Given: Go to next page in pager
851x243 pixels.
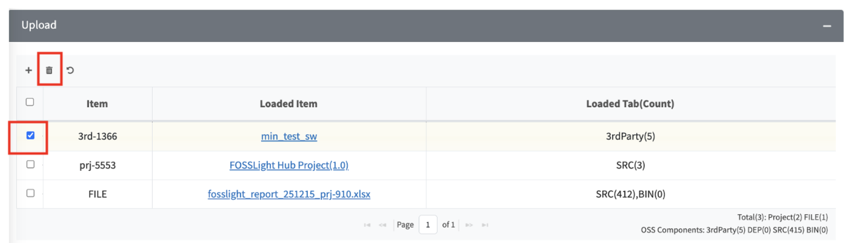Looking at the screenshot, I should point(469,225).
